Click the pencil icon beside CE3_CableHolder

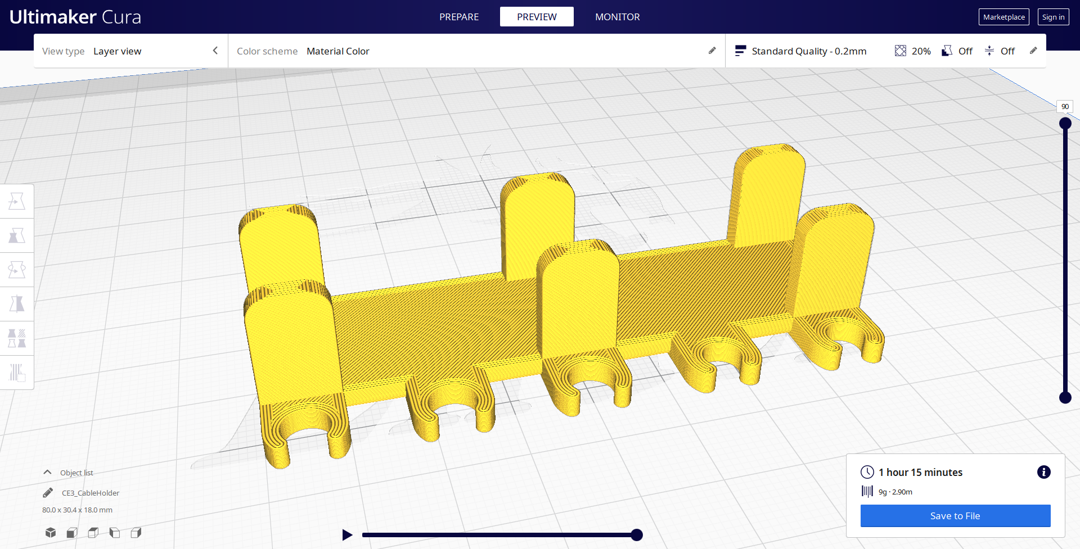coord(47,493)
